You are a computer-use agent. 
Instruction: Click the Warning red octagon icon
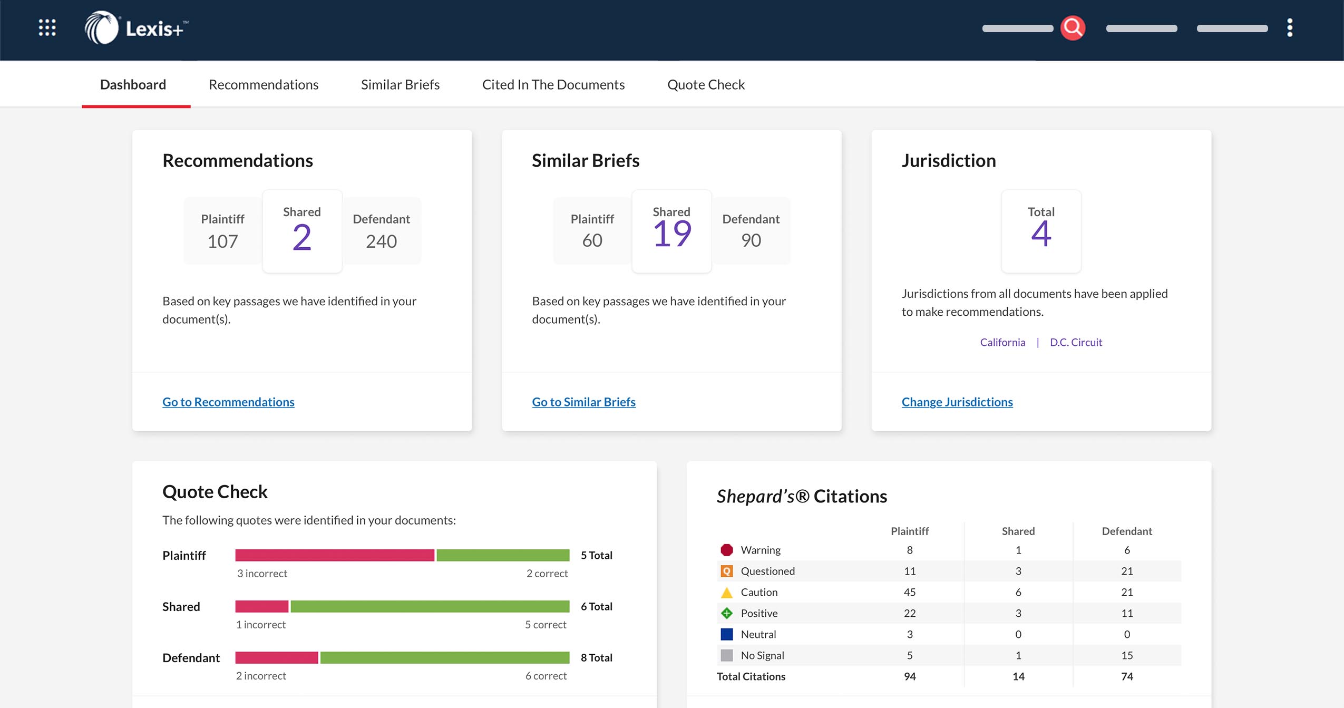click(x=727, y=549)
